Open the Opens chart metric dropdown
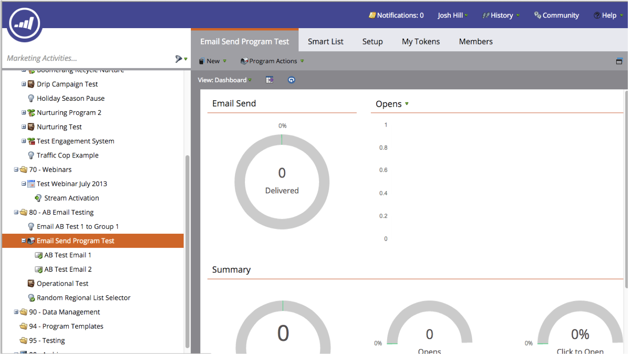This screenshot has height=354, width=628. pyautogui.click(x=406, y=104)
